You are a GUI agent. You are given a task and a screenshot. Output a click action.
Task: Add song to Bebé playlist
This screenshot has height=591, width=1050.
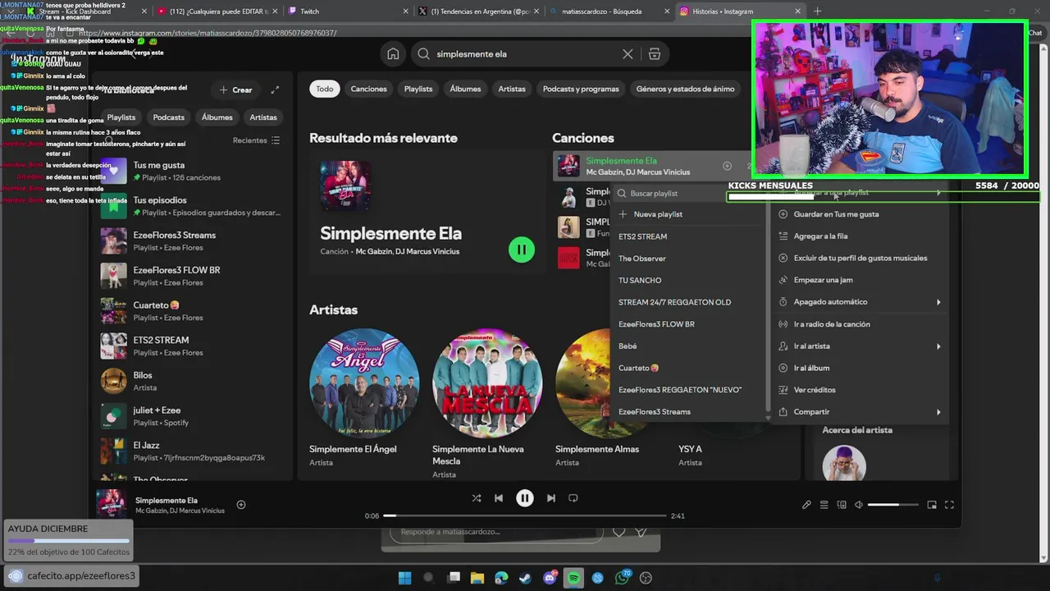pos(687,346)
